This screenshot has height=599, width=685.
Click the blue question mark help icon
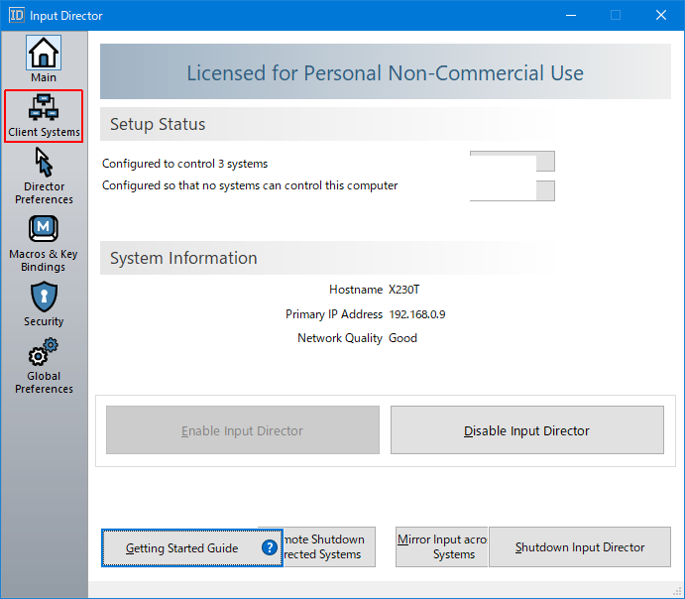click(x=269, y=547)
